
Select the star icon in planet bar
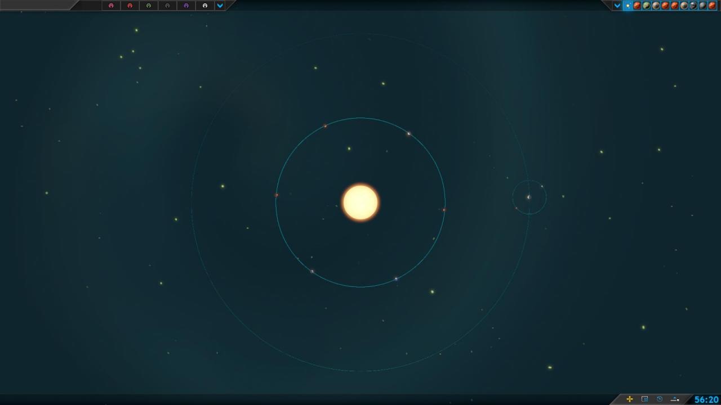coord(628,6)
